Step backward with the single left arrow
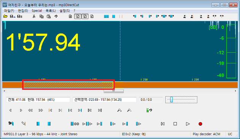Screen dimensions: 240x139 (10, 110)
